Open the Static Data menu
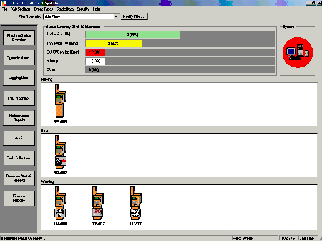This screenshot has width=322, height=241. pos(65,9)
